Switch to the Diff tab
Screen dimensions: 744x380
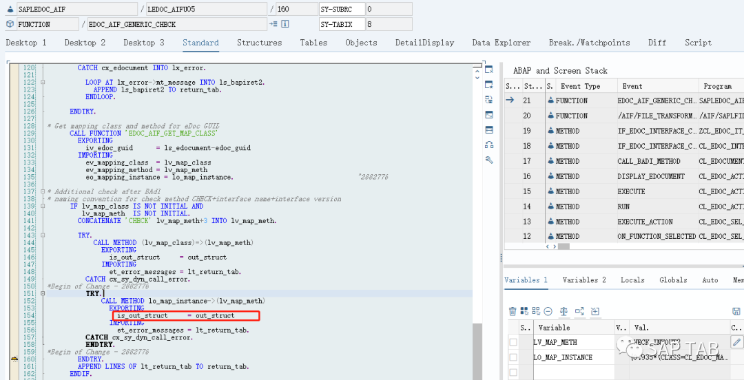click(657, 43)
